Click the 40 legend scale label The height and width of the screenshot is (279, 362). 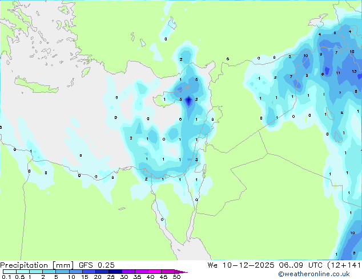pyautogui.click(x=150, y=277)
